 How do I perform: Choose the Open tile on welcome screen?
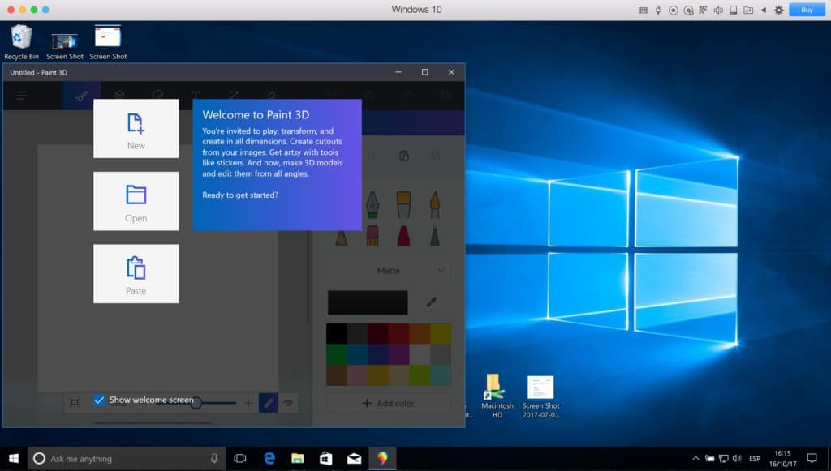pyautogui.click(x=136, y=201)
